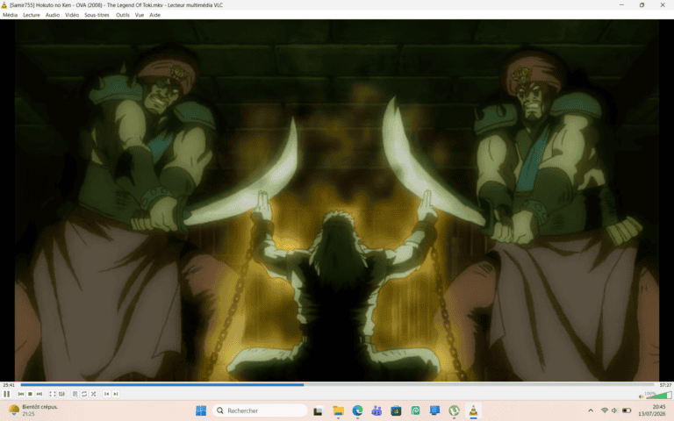
Task: Click elapsed time 25:41 label
Action: pos(9,385)
